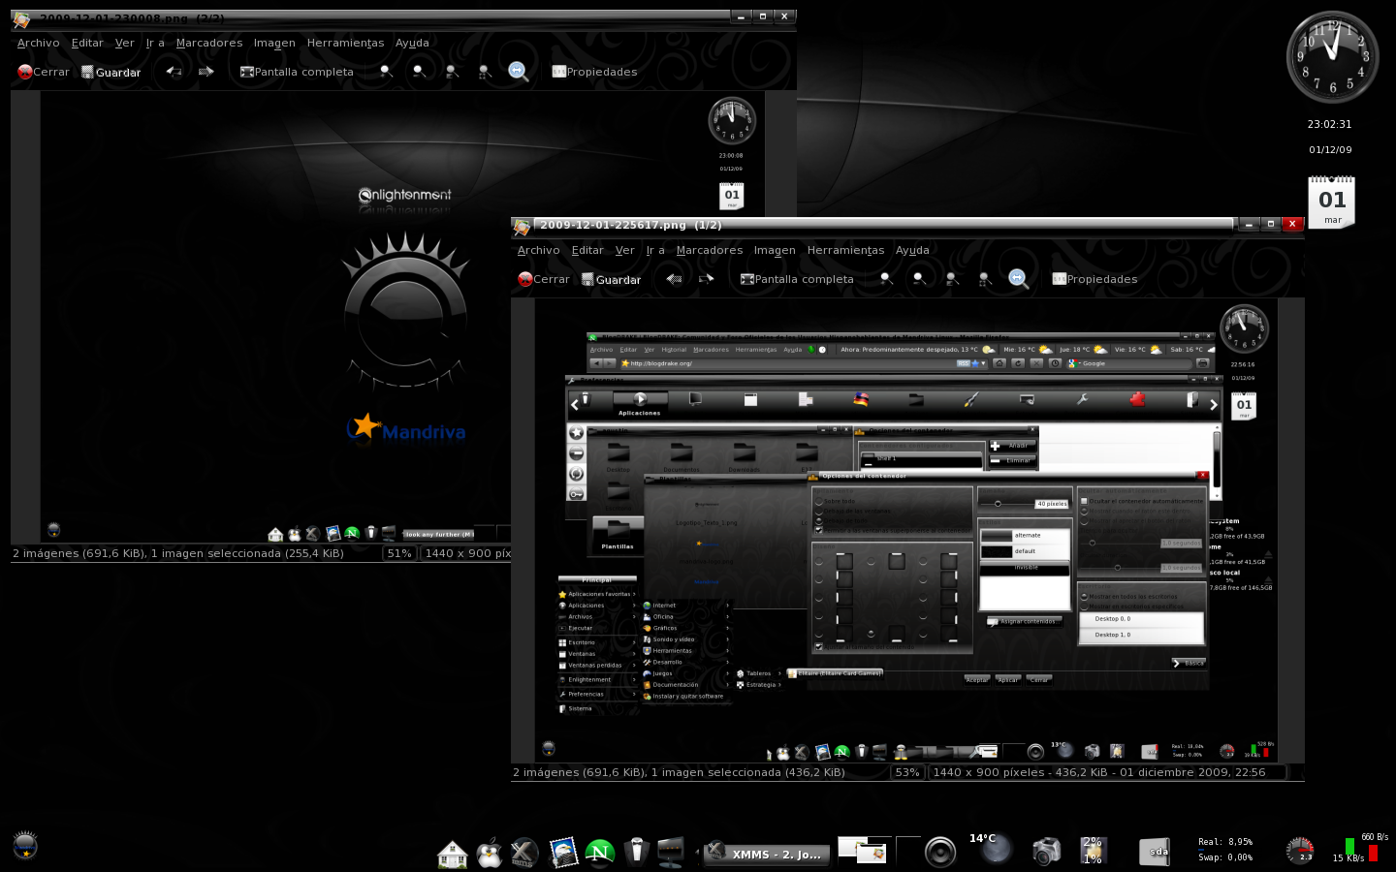Open Herramientas menu in 230008.png window
1396x872 pixels.
point(345,43)
